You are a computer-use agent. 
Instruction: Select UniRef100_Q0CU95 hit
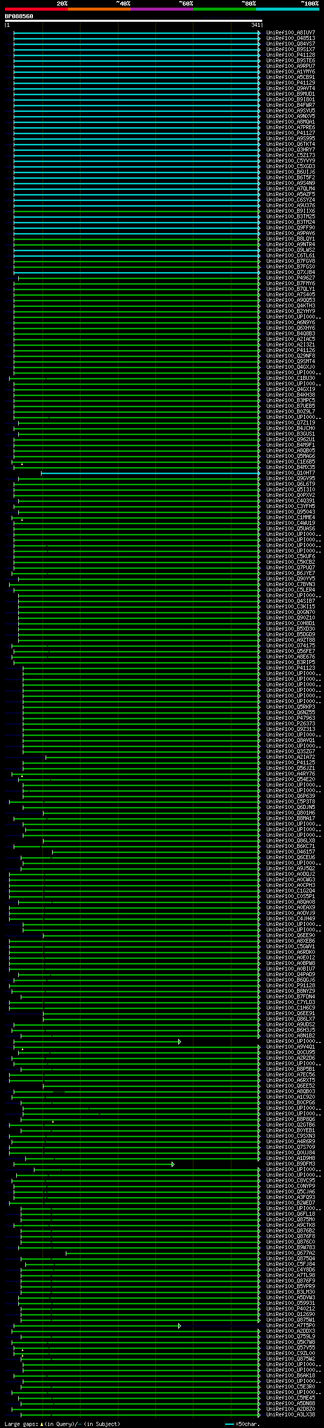290,1052
